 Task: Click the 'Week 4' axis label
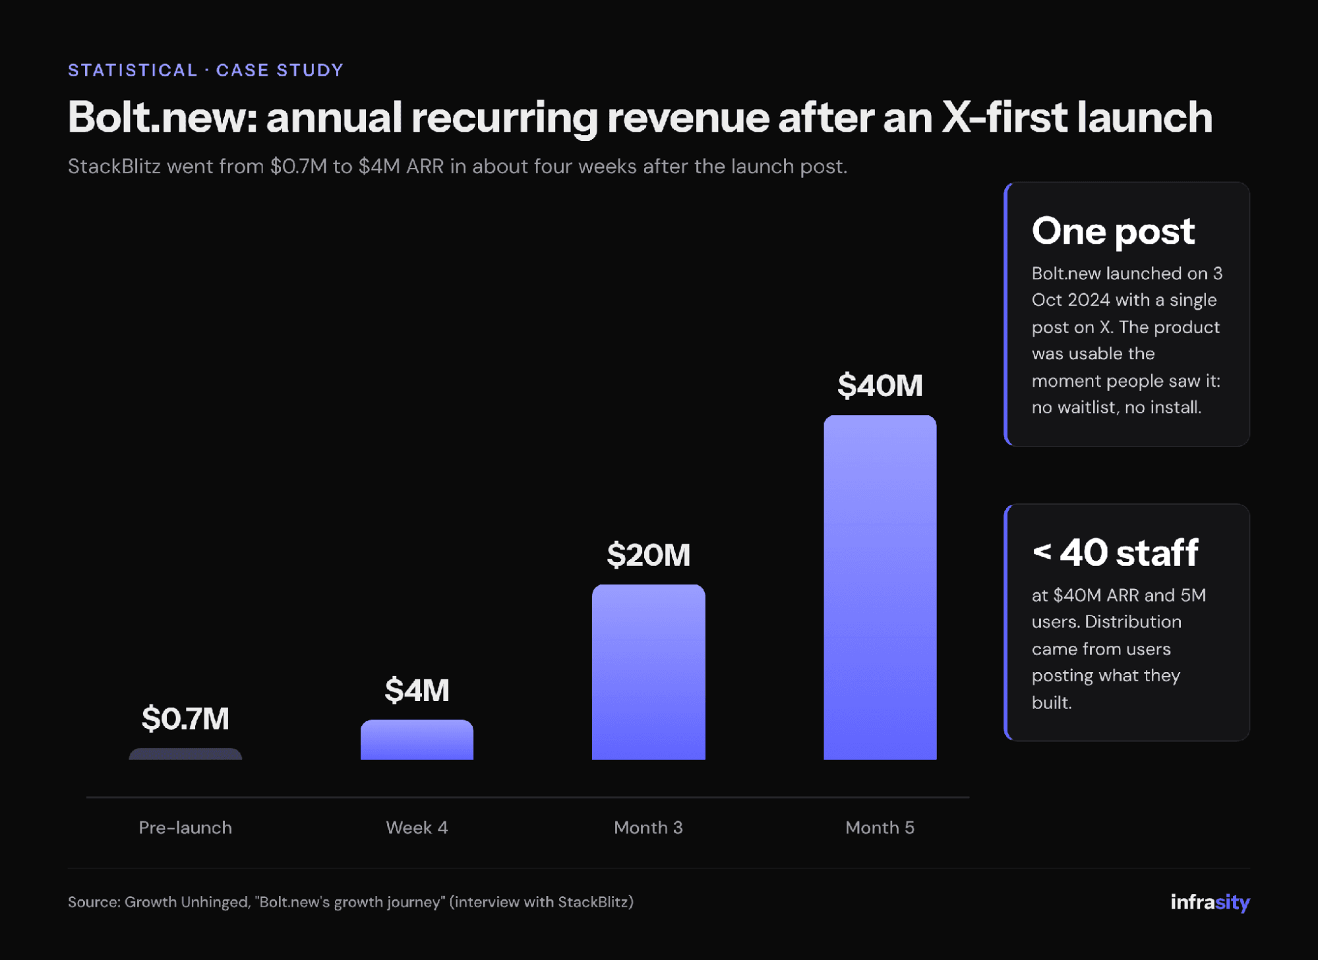[x=417, y=828]
